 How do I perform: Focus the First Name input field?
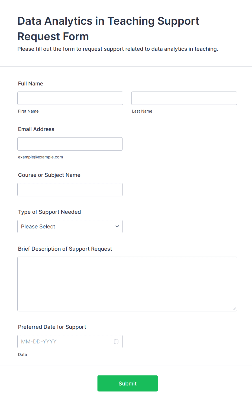click(x=70, y=98)
